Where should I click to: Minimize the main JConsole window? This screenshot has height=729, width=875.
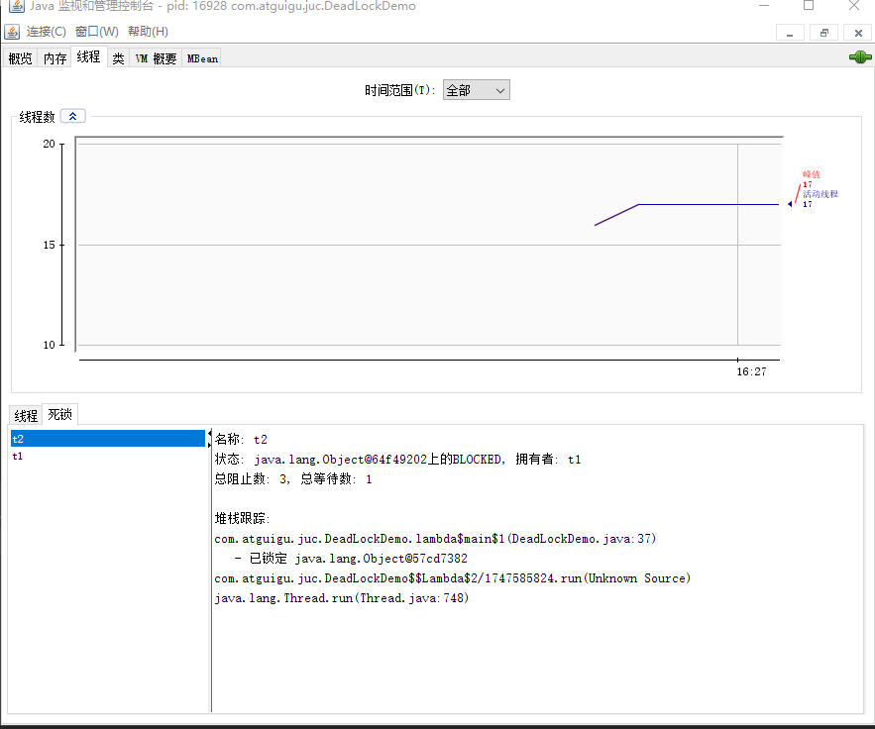pos(764,6)
